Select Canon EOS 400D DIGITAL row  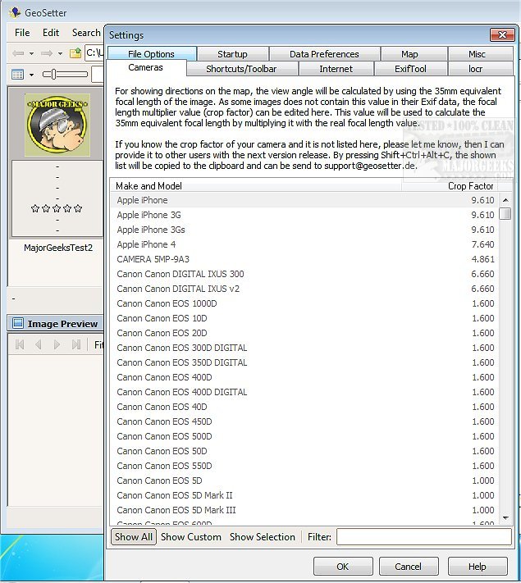click(304, 392)
